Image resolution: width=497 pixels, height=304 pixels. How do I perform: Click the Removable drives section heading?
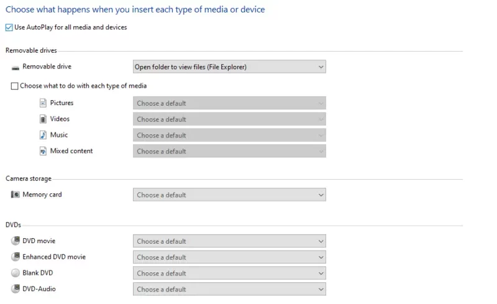click(31, 50)
